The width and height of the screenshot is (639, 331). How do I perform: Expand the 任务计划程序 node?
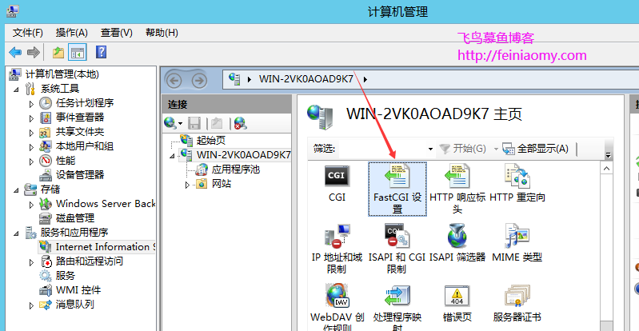[x=31, y=104]
